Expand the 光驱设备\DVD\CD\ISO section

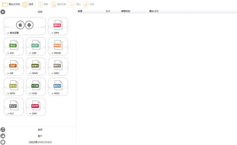tap(38, 142)
